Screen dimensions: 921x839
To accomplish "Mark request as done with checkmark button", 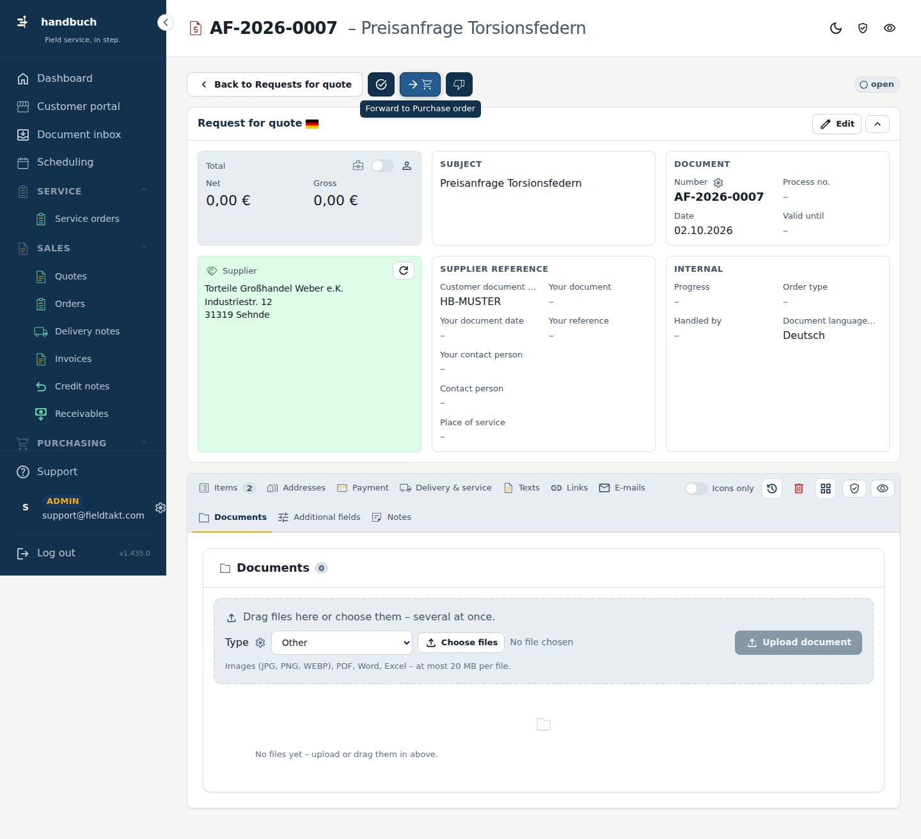I will pos(381,84).
